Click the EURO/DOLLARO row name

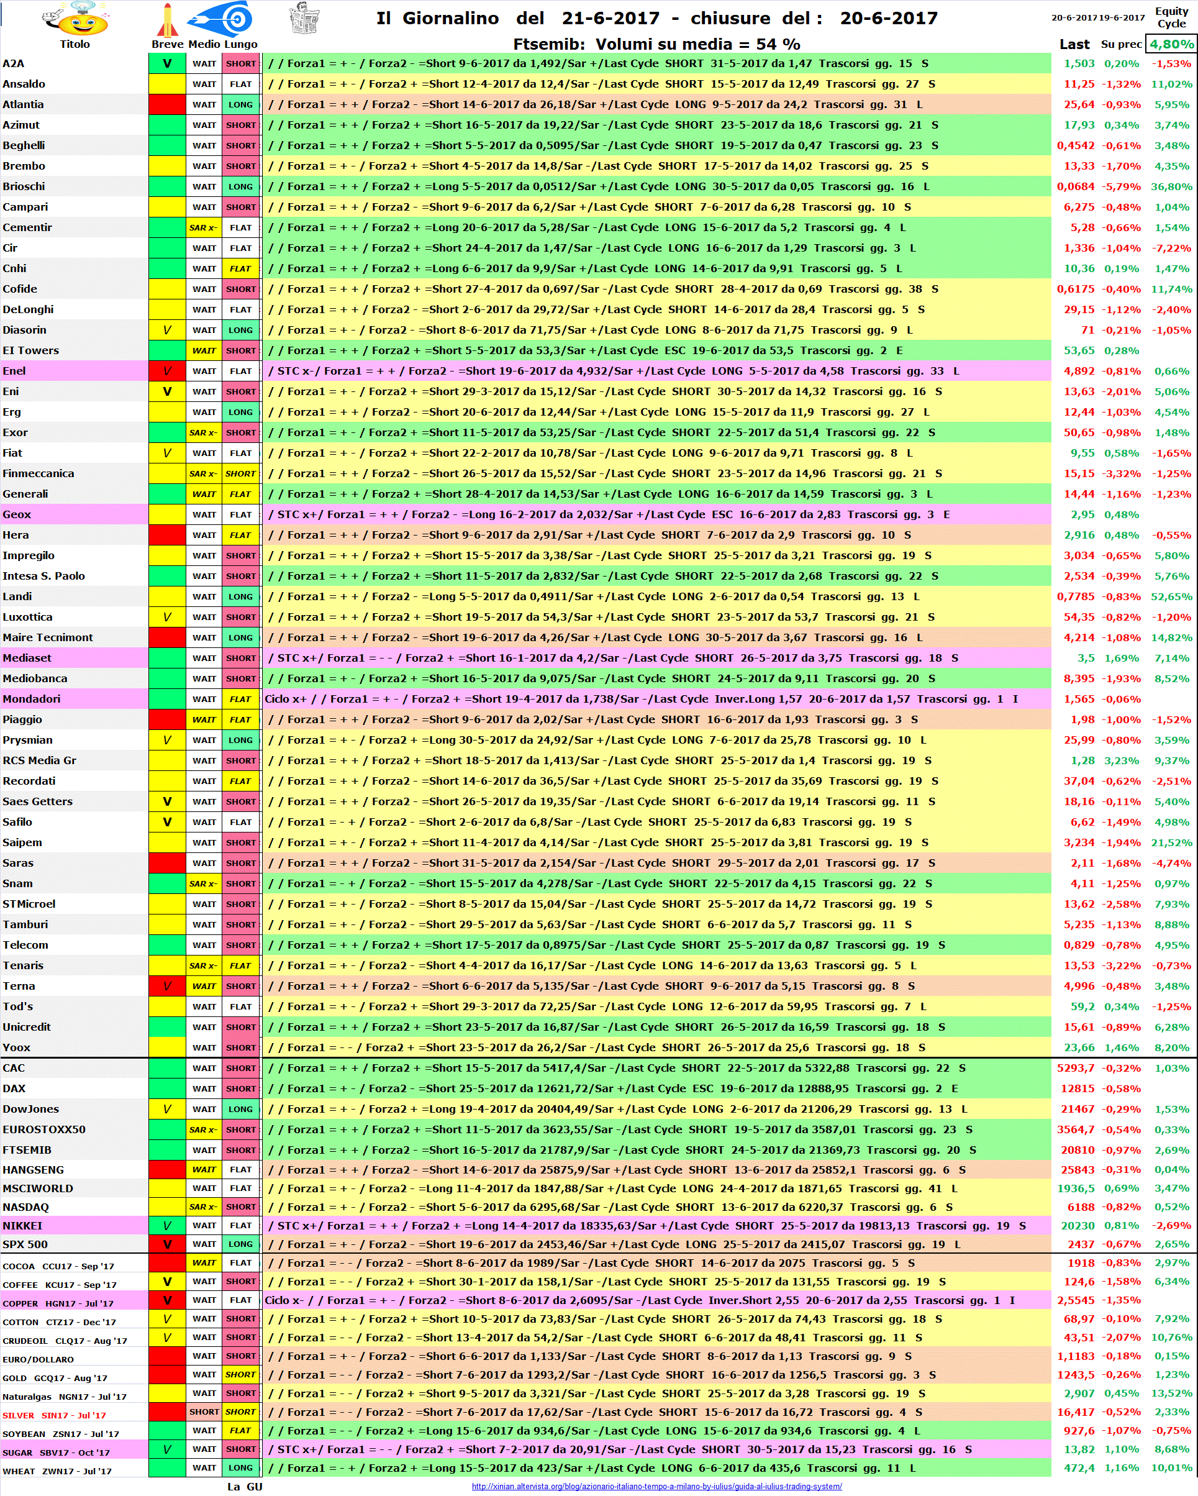coord(38,1359)
